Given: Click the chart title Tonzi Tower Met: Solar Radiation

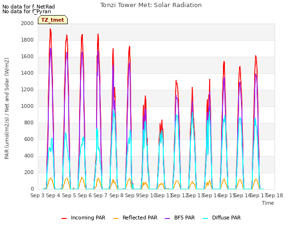Looking at the screenshot, I should tap(151, 5).
